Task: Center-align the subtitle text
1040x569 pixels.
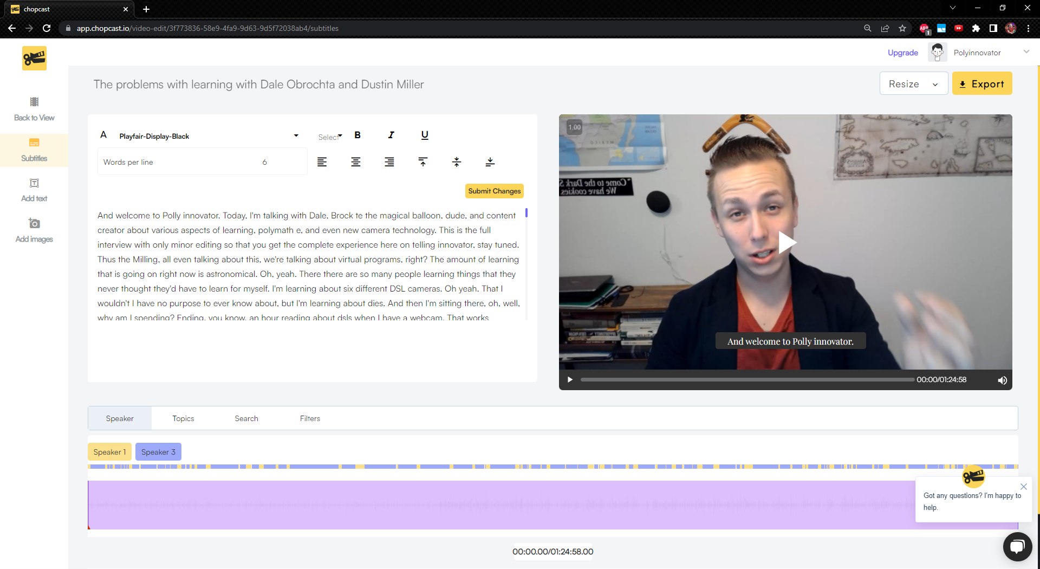Action: 356,162
